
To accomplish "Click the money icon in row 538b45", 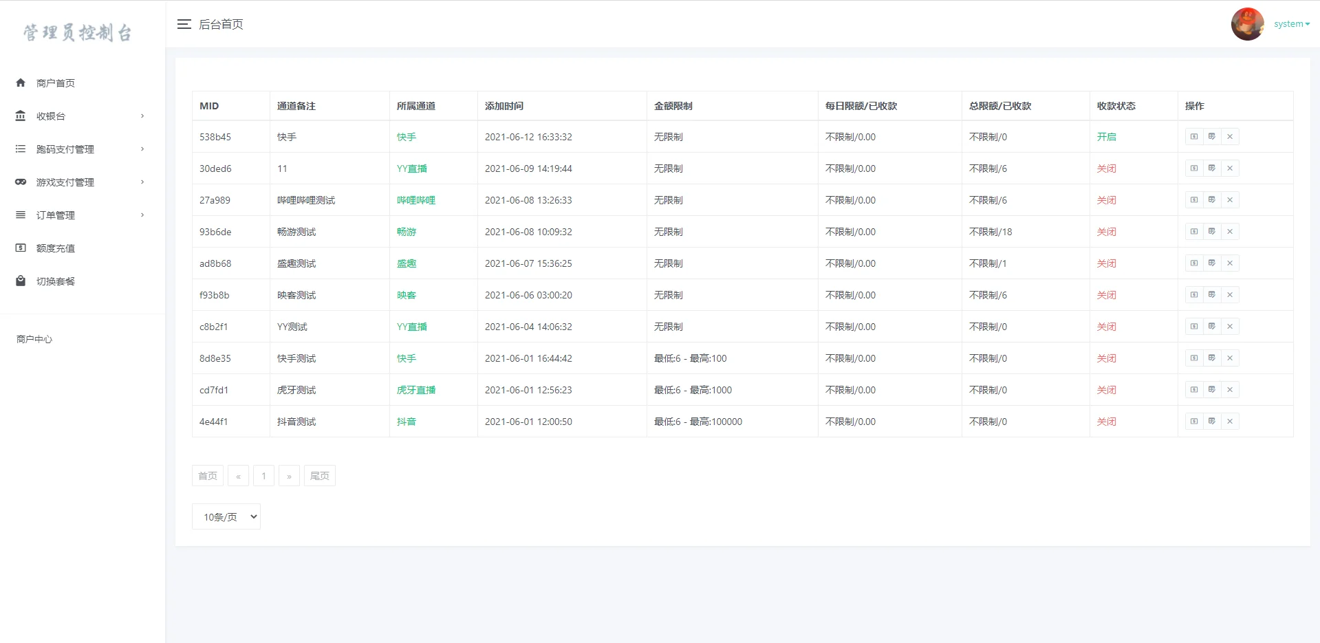I will [x=1194, y=137].
